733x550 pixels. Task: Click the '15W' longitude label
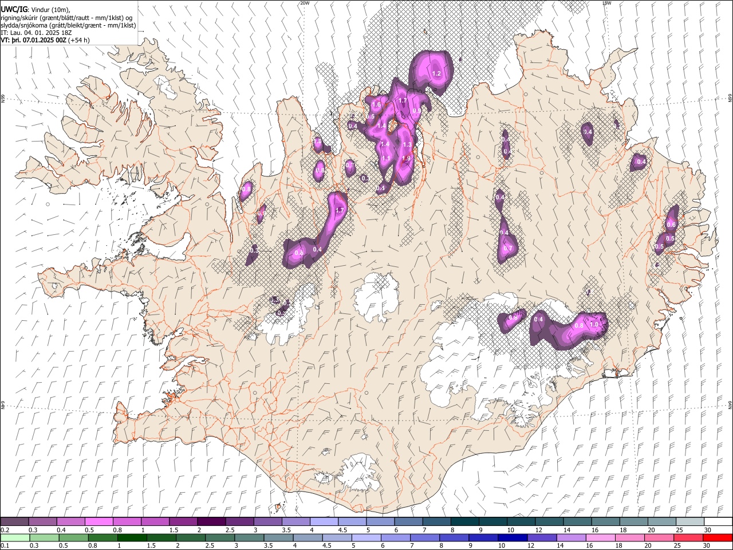point(606,3)
